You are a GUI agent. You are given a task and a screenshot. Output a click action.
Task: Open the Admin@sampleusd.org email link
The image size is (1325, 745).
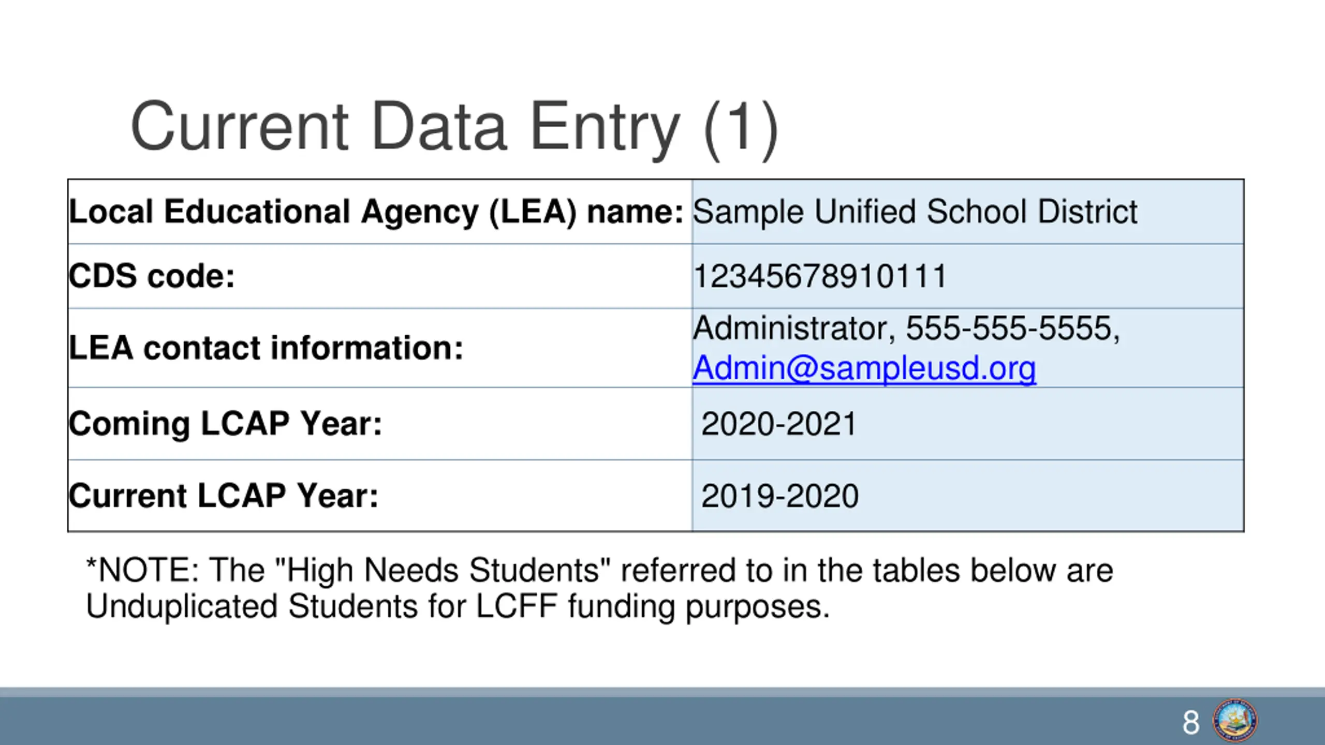pos(864,368)
